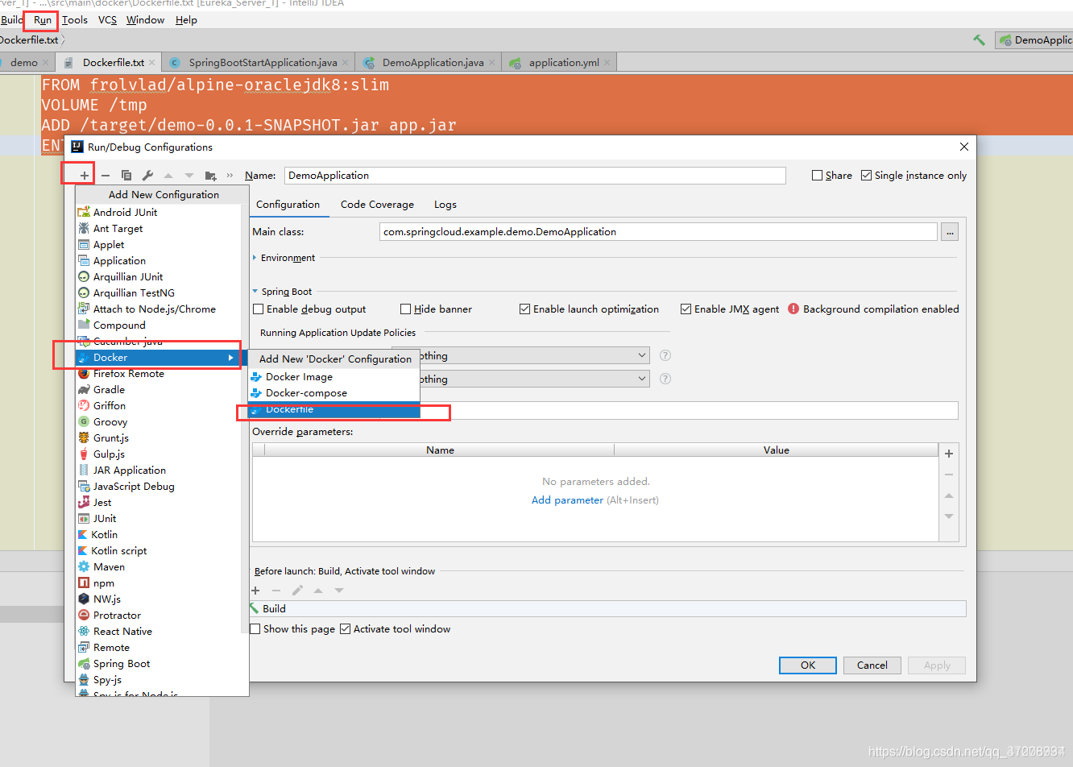Open the first update policy dropdown

[x=520, y=355]
